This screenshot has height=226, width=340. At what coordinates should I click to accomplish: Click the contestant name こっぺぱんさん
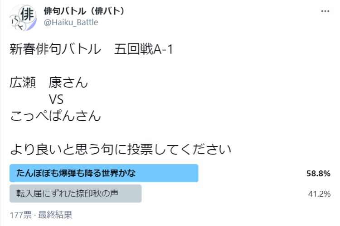(55, 116)
